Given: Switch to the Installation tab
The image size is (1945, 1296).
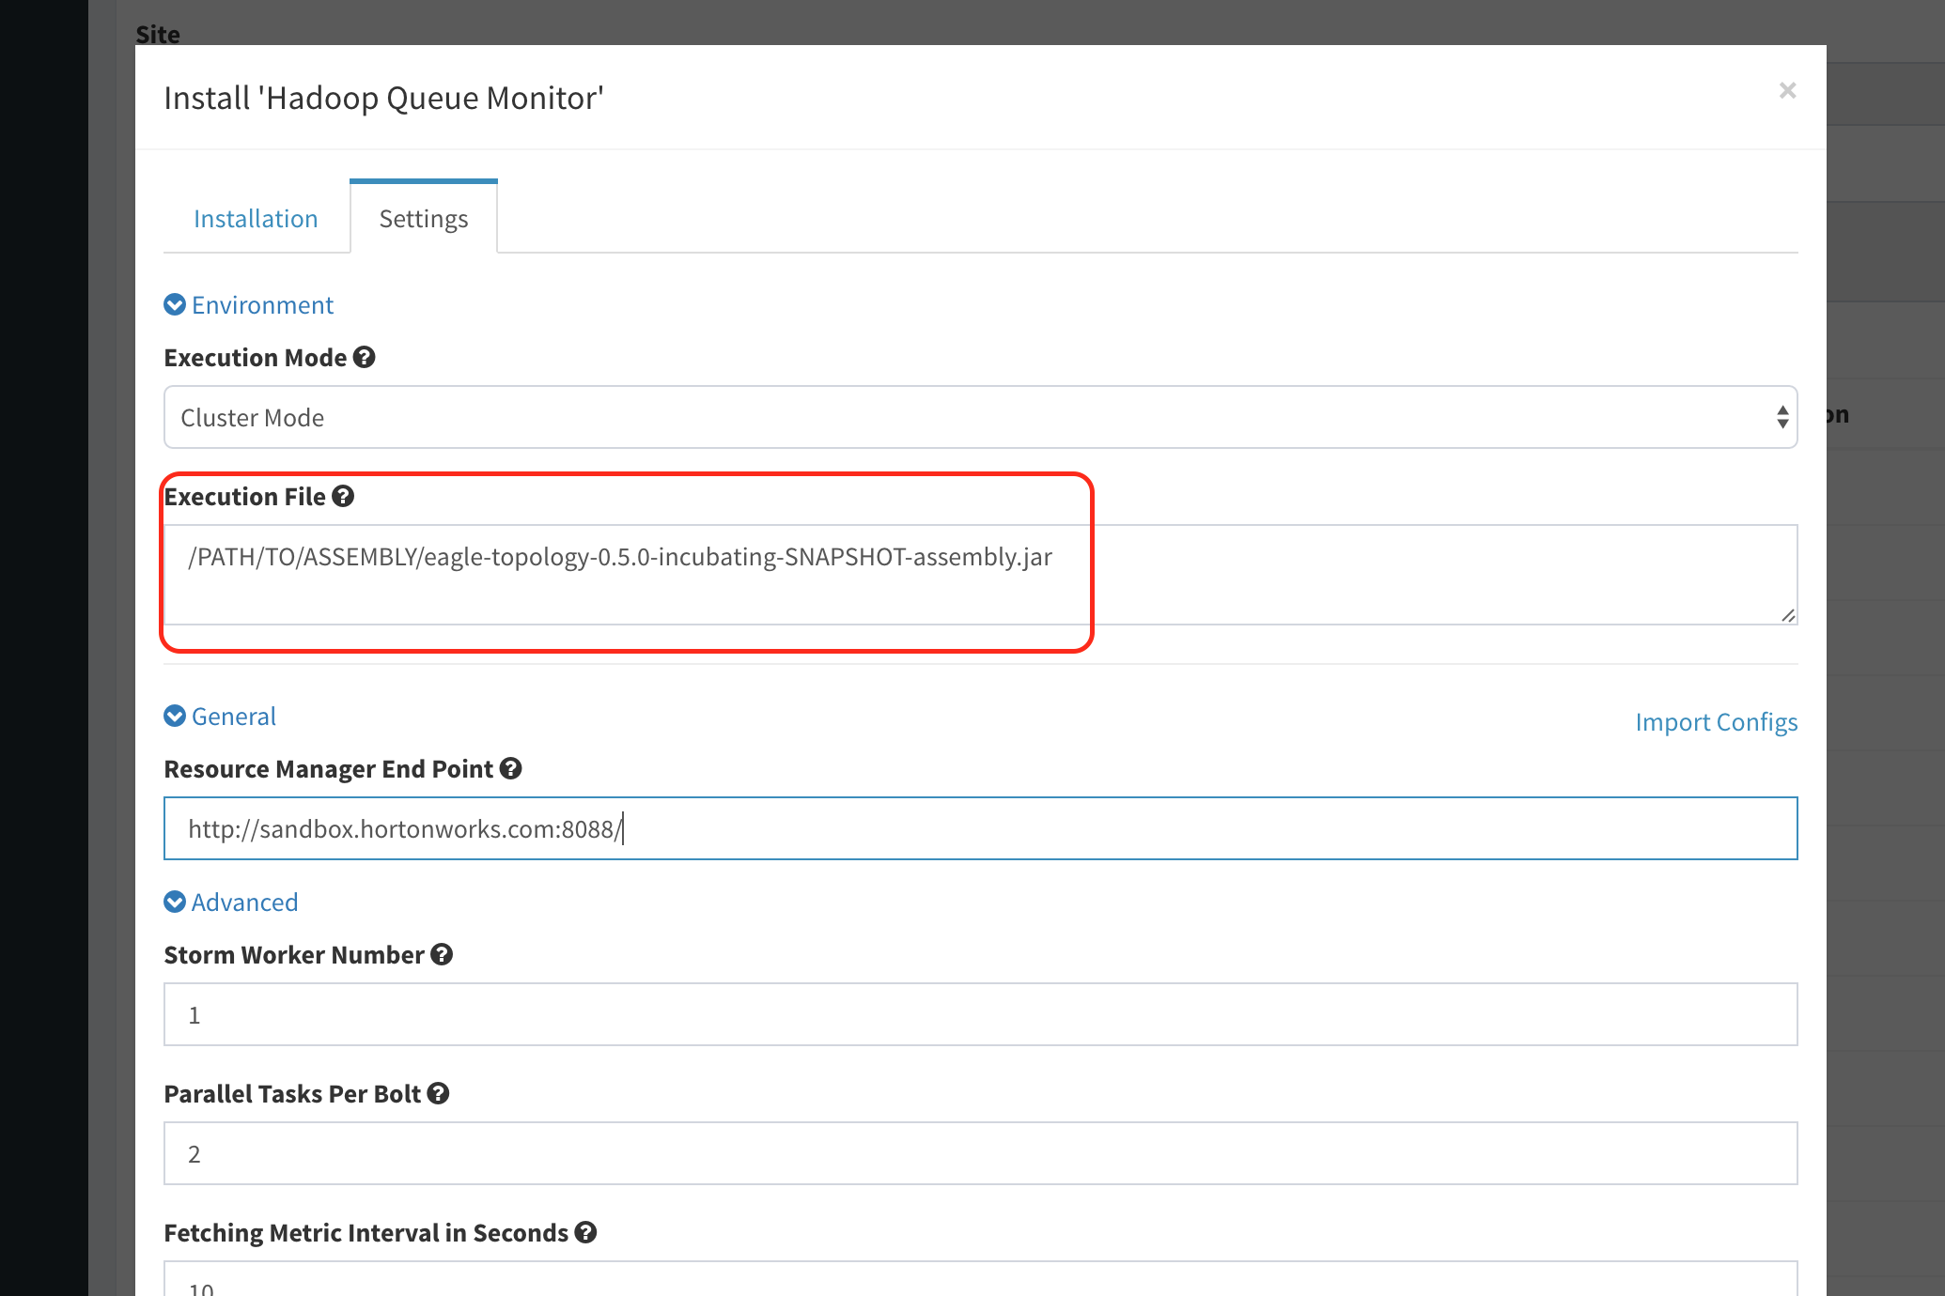Looking at the screenshot, I should [256, 219].
